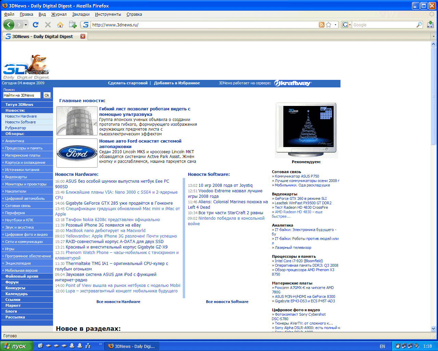Select the 3DNews - Daily Digital Digest tab
The image size is (438, 351).
coord(44,36)
